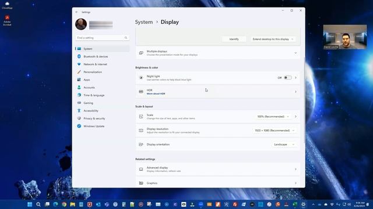Open Microsoft Teams from taskbar
Screen dimensions: 373x209
pyautogui.click(x=107, y=204)
